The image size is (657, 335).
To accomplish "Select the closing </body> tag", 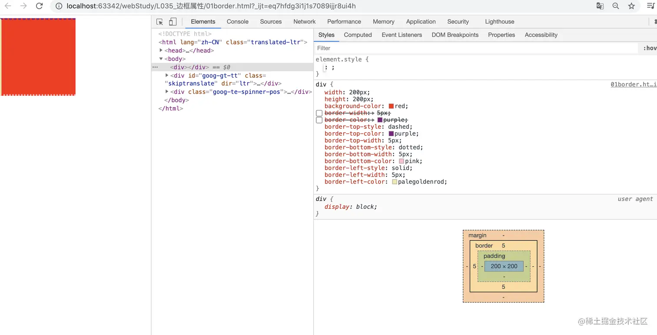I will click(x=177, y=100).
